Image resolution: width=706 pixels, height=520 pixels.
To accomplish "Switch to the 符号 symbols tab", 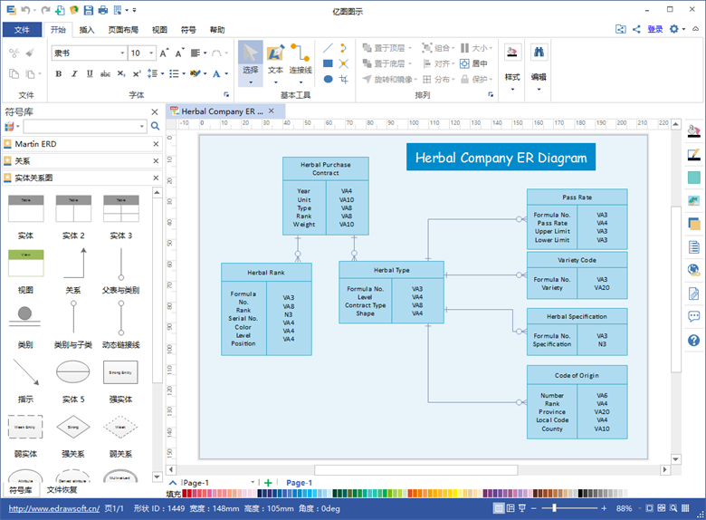I will [x=188, y=30].
